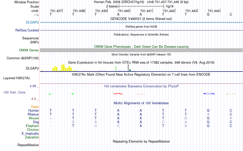Image resolution: width=243 pixels, height=151 pixels.
Task: Click the Repeating Elements by RepeatMasker title
Action: [x=141, y=141]
